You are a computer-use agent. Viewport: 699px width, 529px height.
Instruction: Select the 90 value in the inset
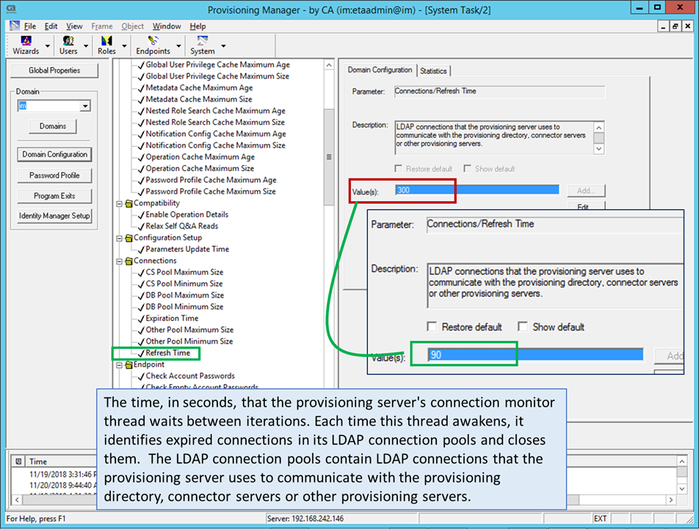pyautogui.click(x=535, y=355)
